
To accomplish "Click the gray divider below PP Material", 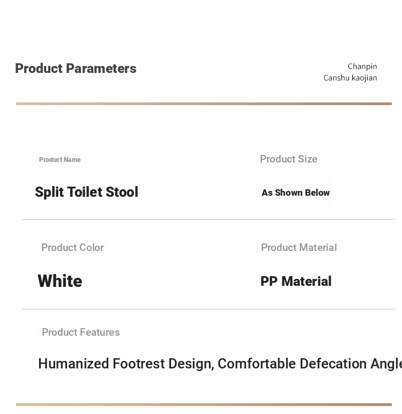I will (209, 309).
